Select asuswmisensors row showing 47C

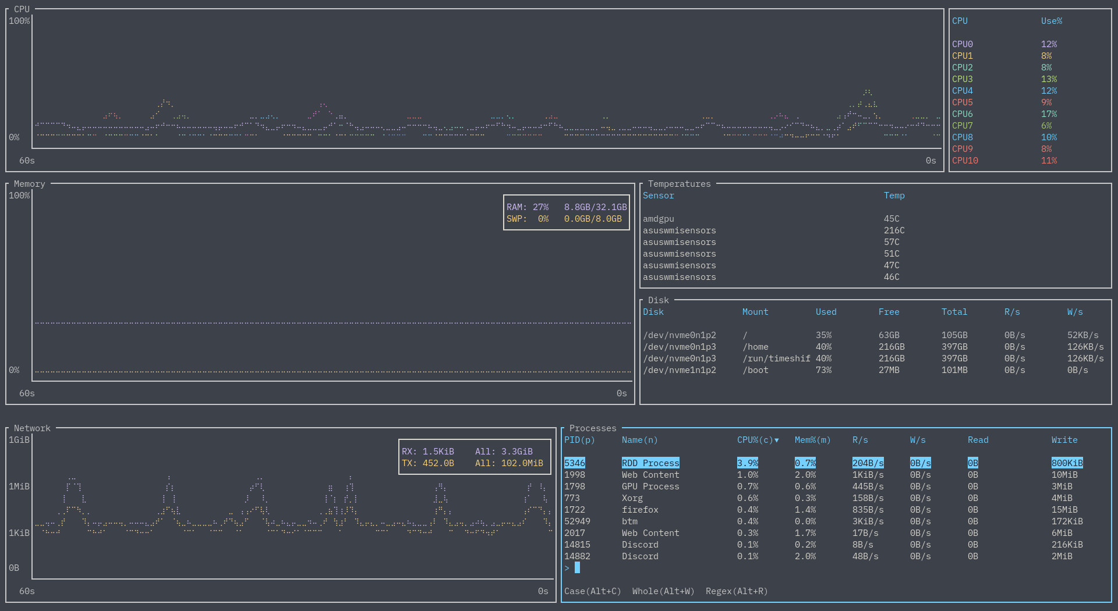[875, 265]
